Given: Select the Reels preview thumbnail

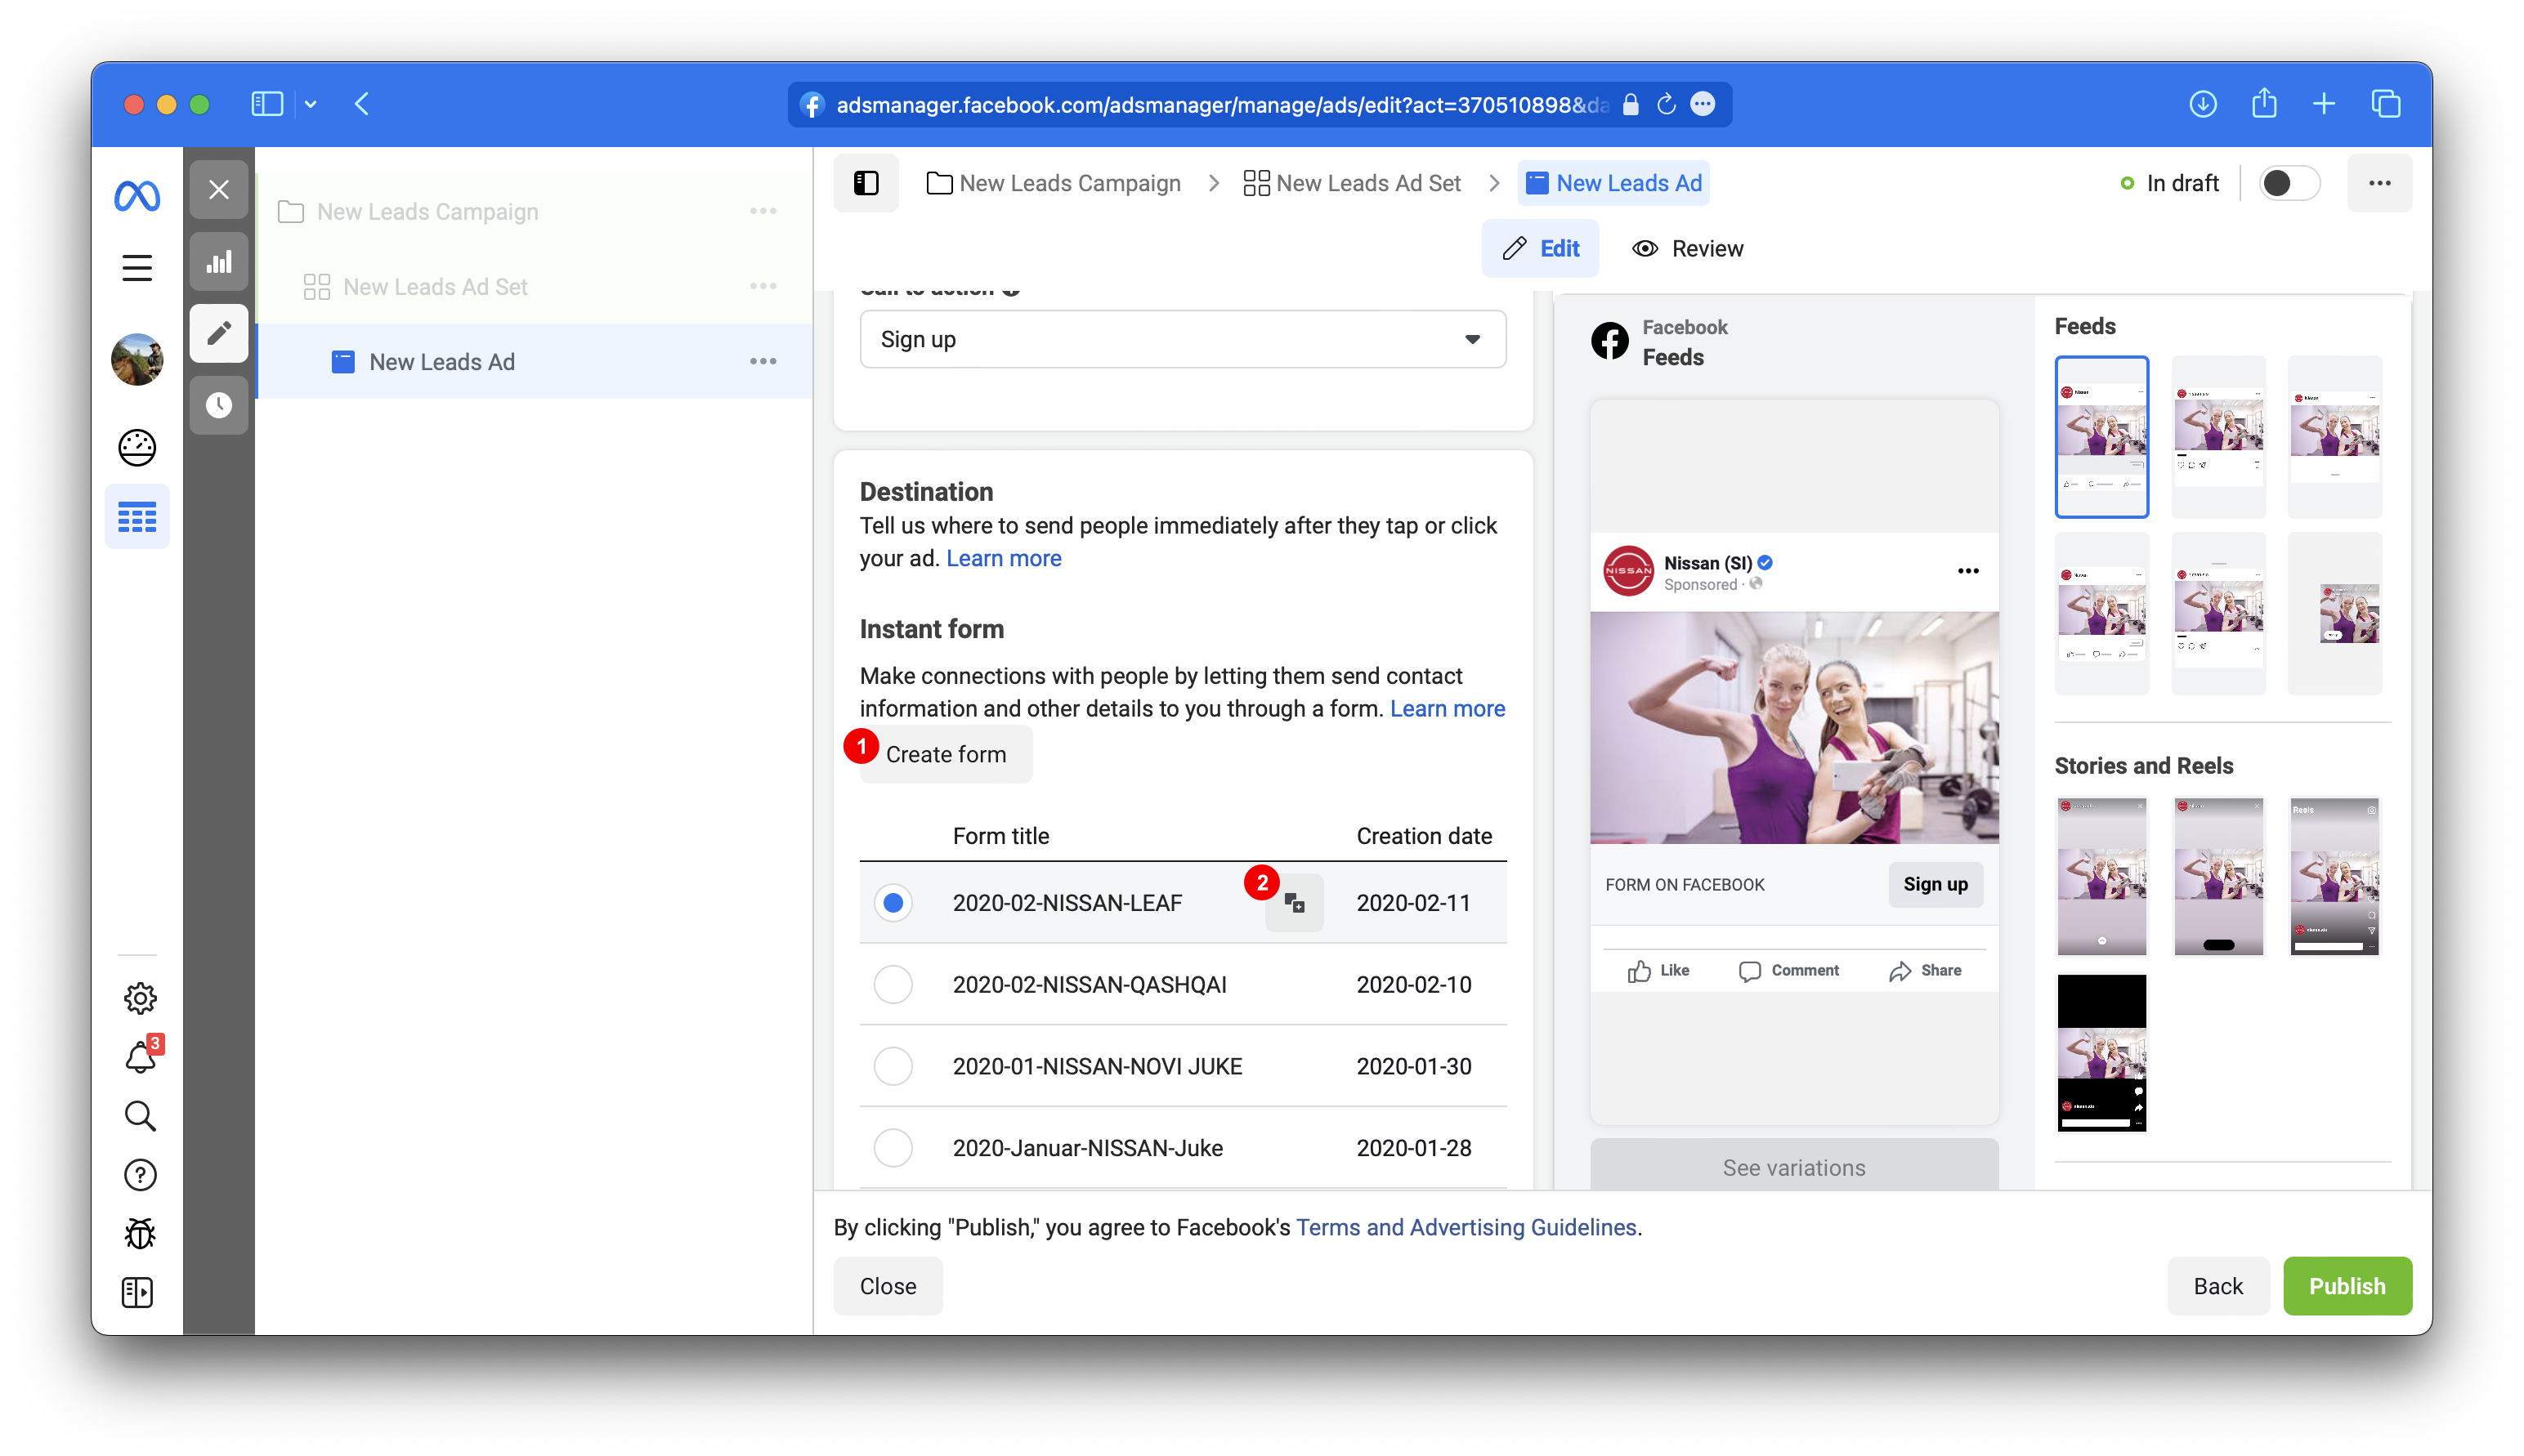Looking at the screenshot, I should point(2334,877).
